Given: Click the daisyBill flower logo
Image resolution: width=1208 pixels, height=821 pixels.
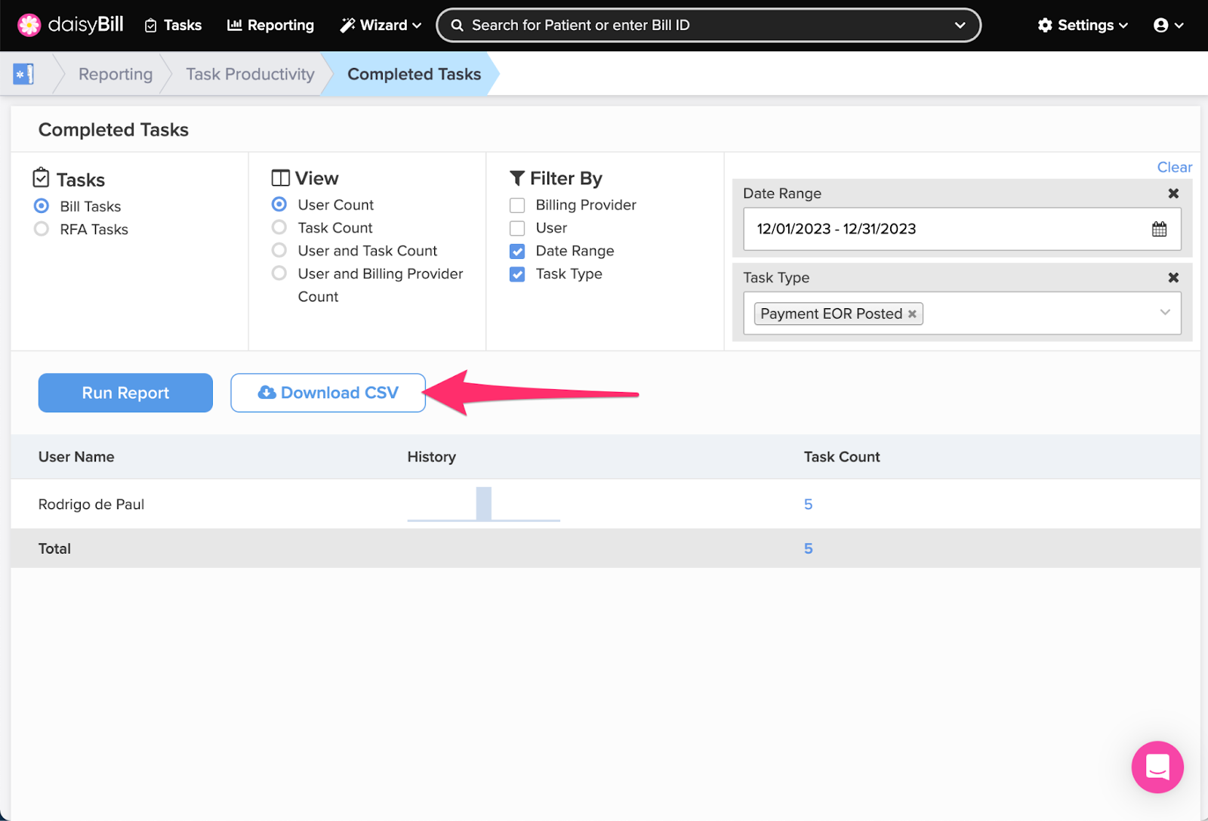Looking at the screenshot, I should point(29,25).
